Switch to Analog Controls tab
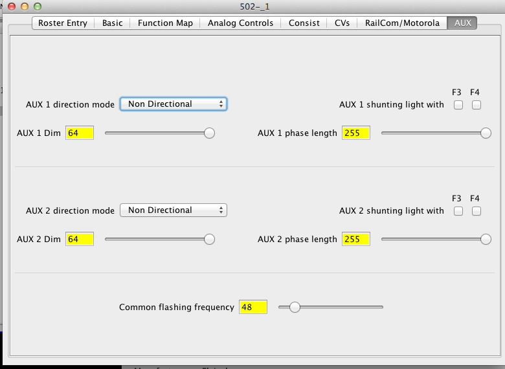 pyautogui.click(x=240, y=23)
